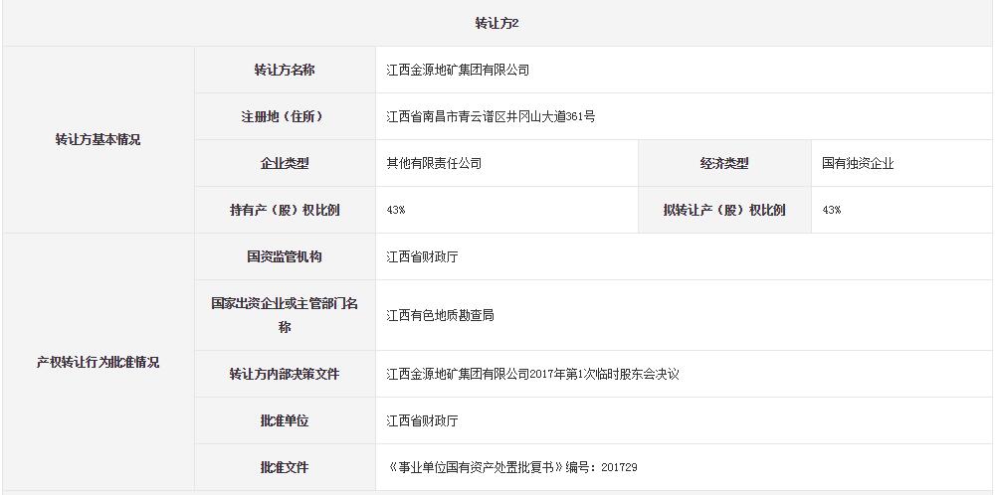Select the 其他有限责任公司 value
Image resolution: width=995 pixels, height=495 pixels.
pos(434,163)
